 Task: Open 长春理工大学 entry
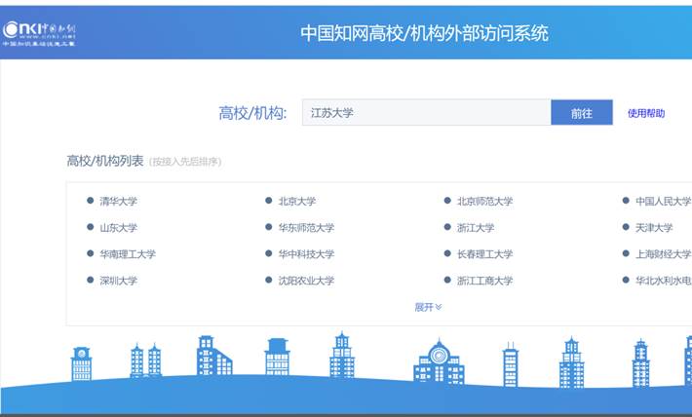coord(484,254)
